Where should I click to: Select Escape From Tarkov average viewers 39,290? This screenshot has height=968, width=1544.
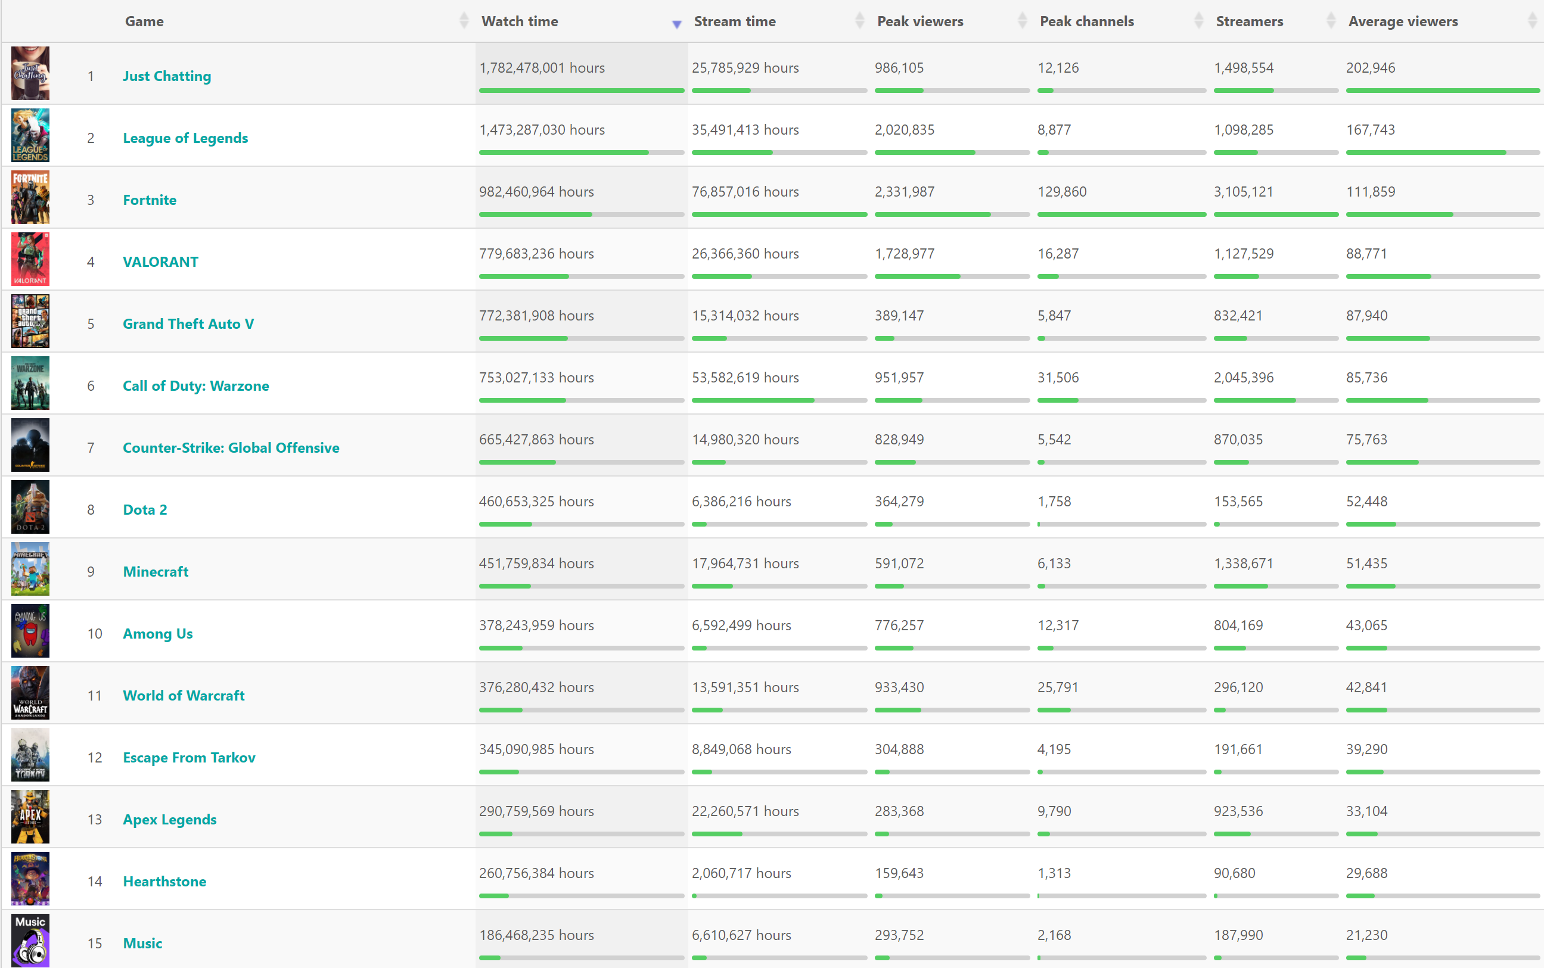[1366, 750]
